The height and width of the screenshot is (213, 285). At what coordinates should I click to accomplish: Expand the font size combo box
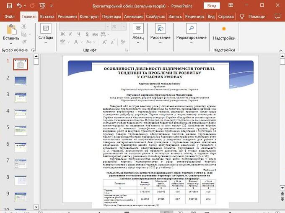tap(124, 26)
